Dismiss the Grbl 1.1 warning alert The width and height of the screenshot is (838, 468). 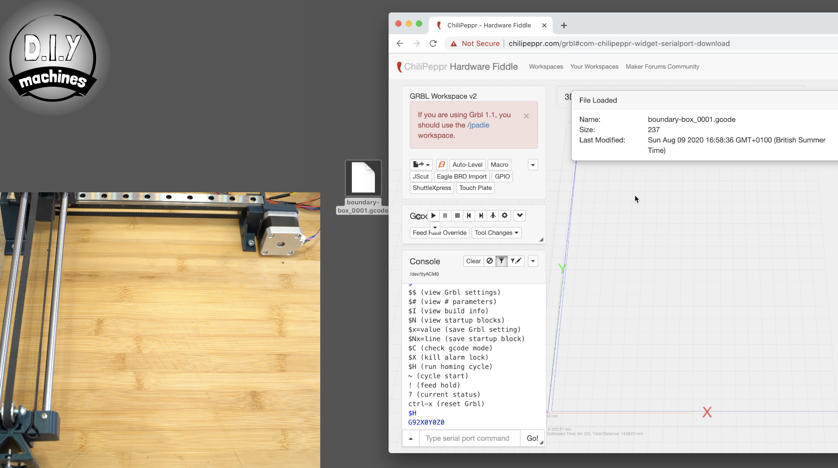(526, 116)
